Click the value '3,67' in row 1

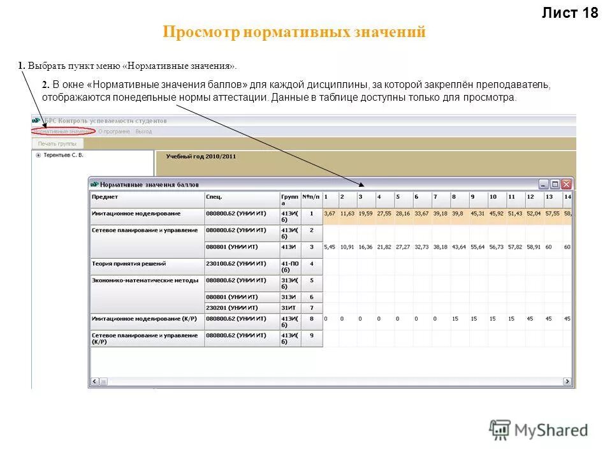330,214
